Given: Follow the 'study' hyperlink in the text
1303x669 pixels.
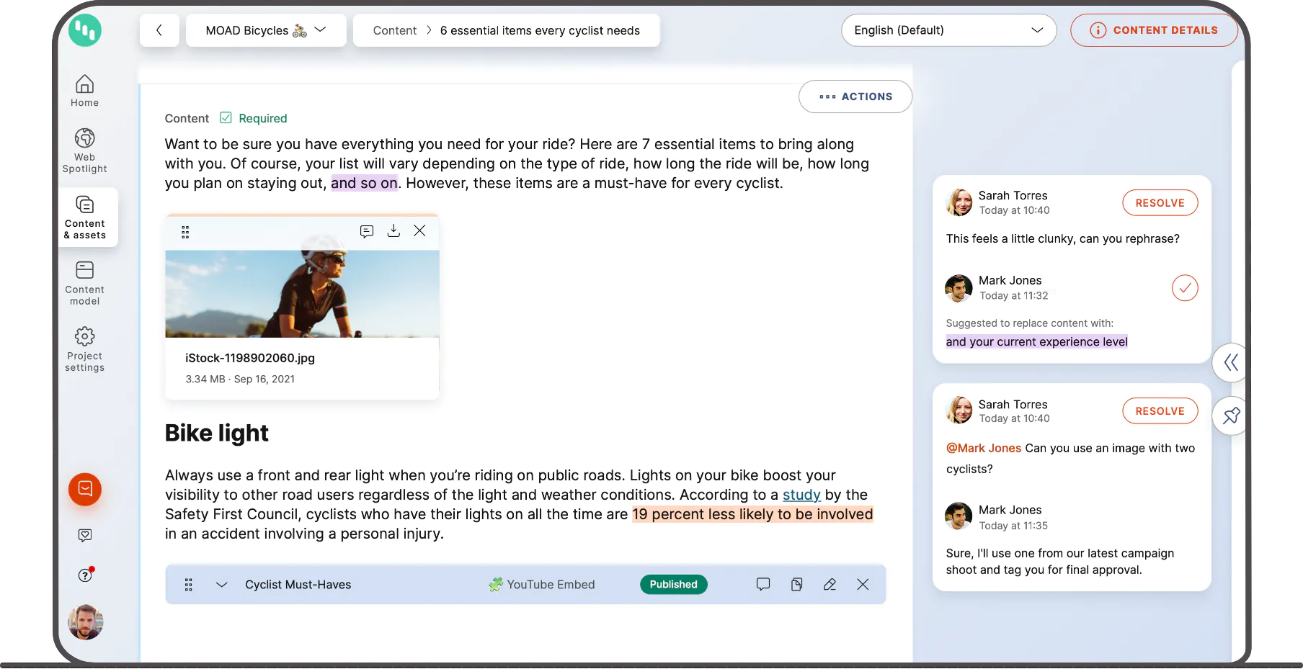Looking at the screenshot, I should (801, 495).
